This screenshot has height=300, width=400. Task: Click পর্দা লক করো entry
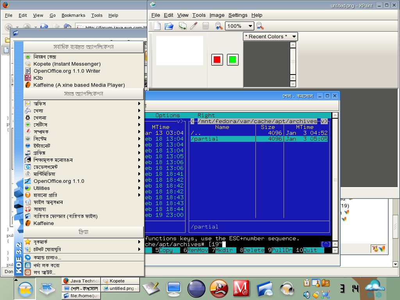84,265
